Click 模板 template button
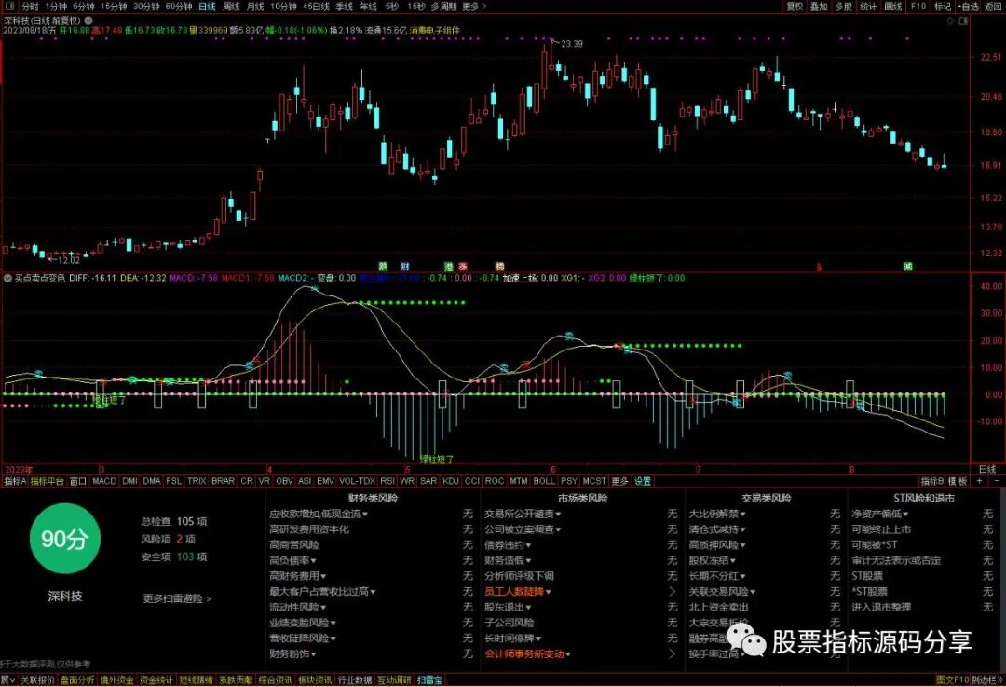The height and width of the screenshot is (687, 1006). (958, 480)
